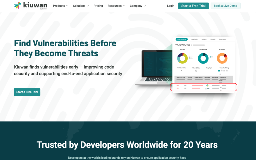The width and height of the screenshot is (256, 160).
Task: Click the Characteristic column header
Action: click(x=198, y=77)
